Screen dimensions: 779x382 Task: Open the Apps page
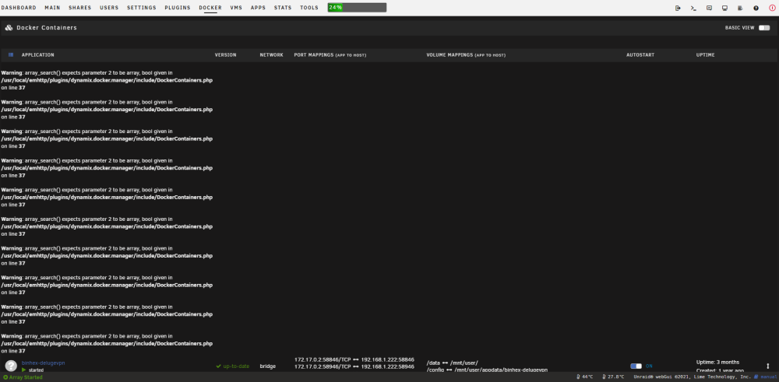tap(258, 8)
